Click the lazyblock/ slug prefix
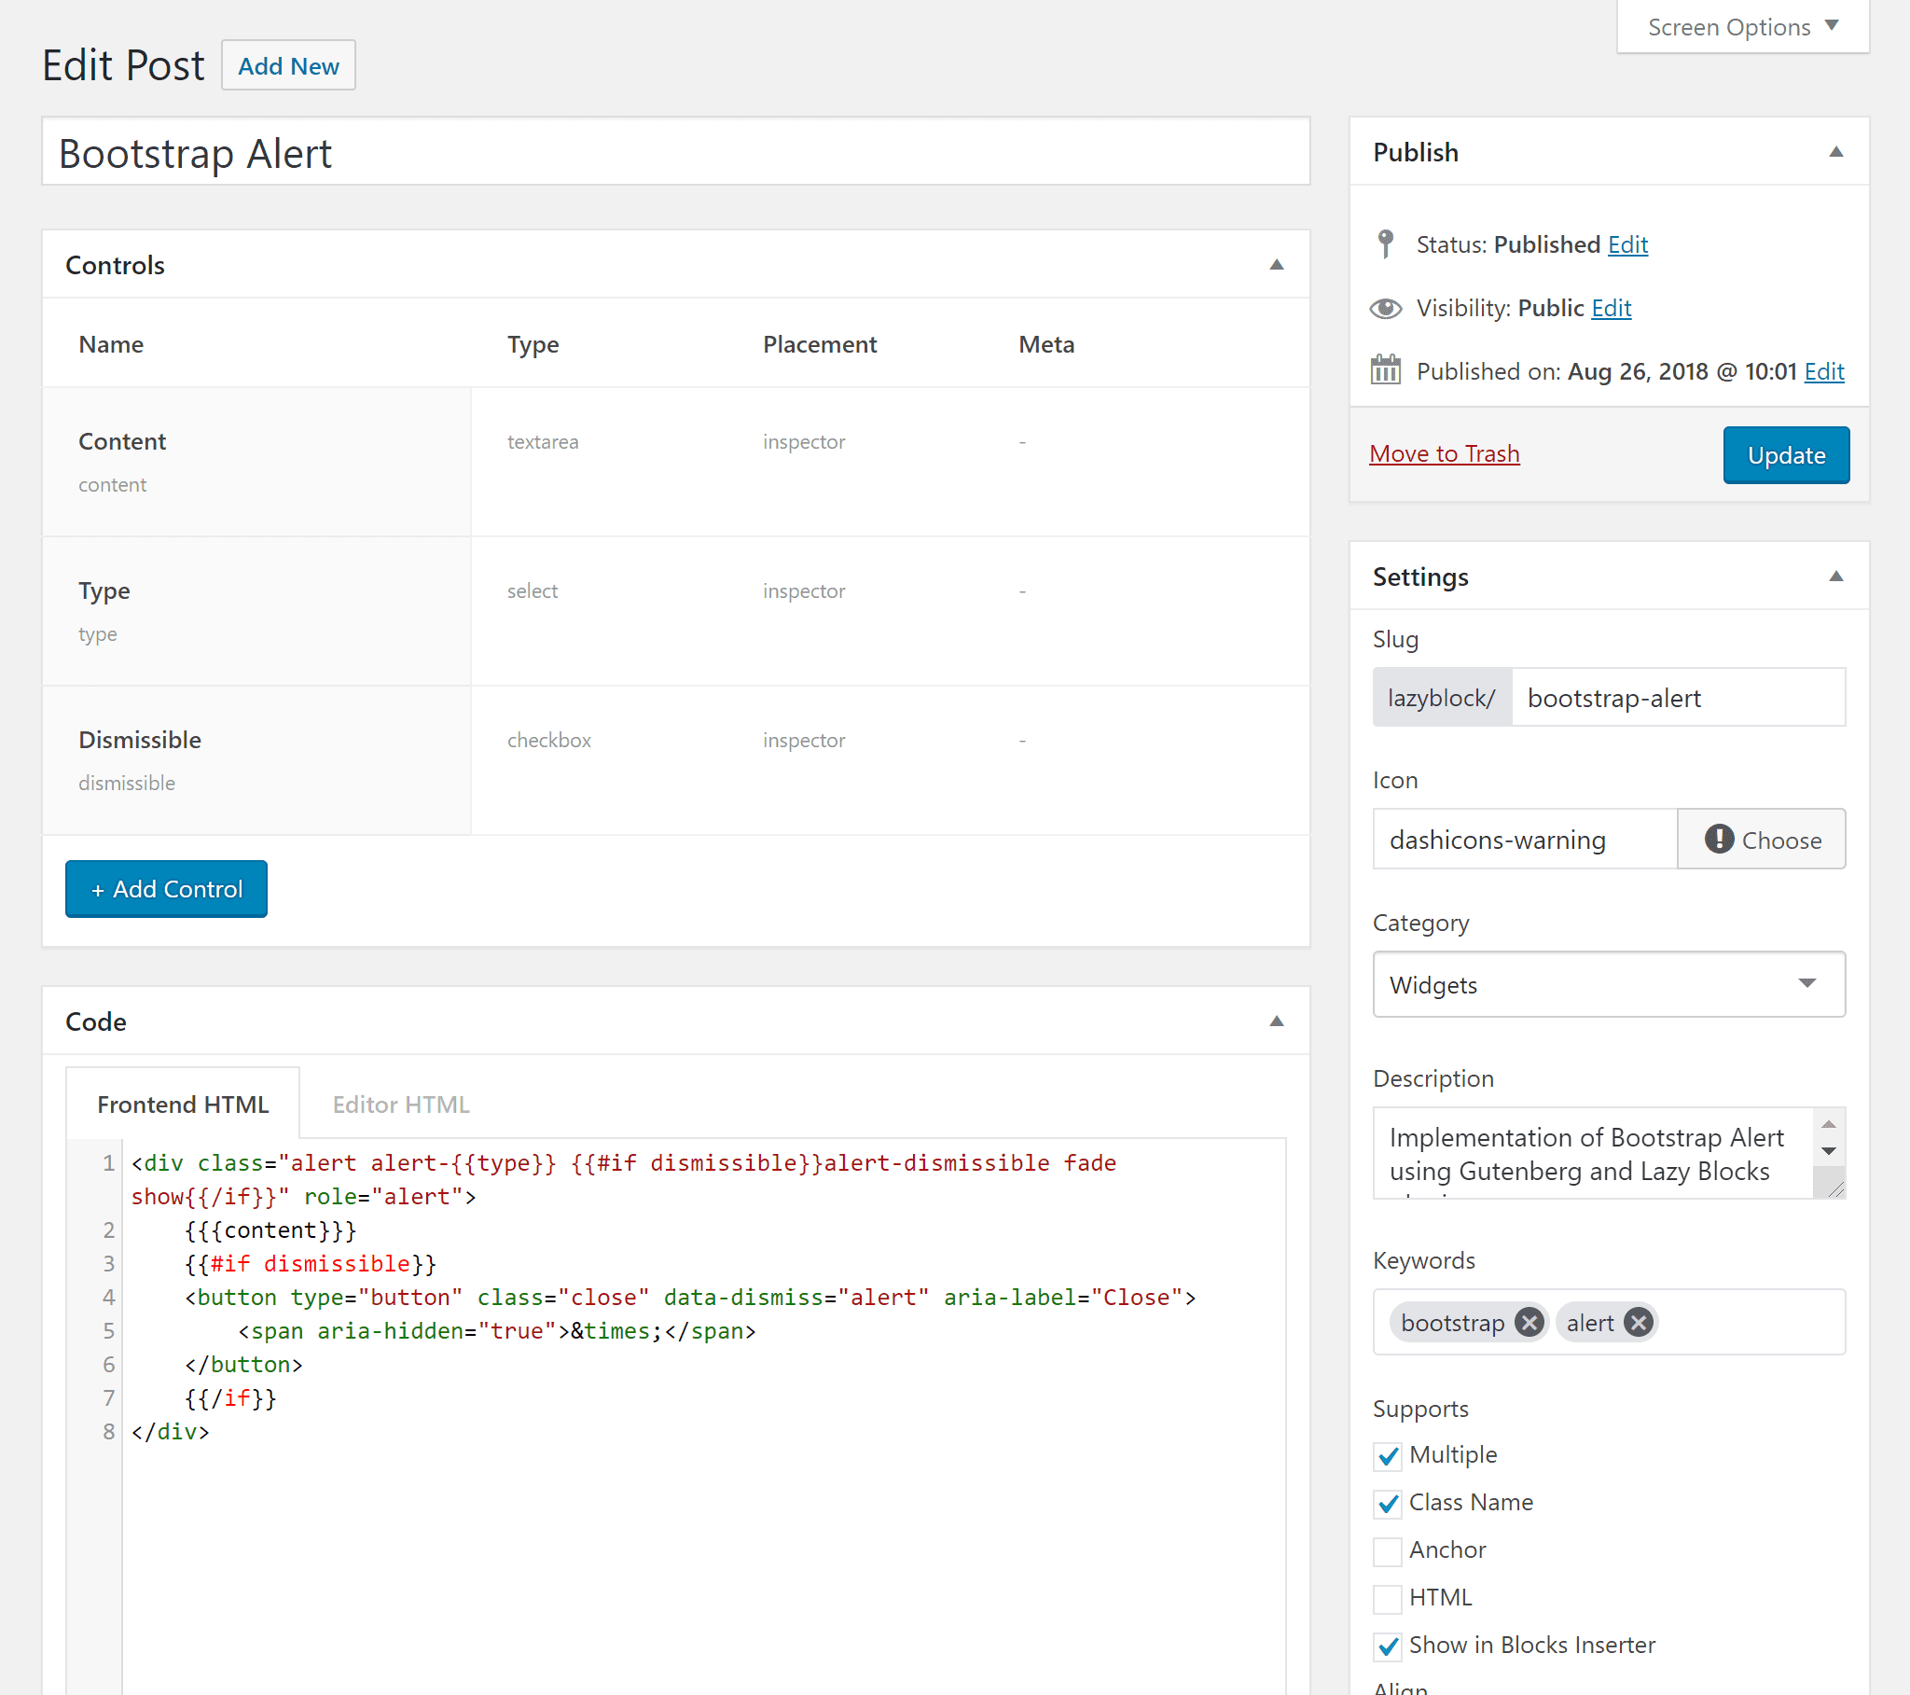This screenshot has height=1695, width=1910. pyautogui.click(x=1441, y=698)
